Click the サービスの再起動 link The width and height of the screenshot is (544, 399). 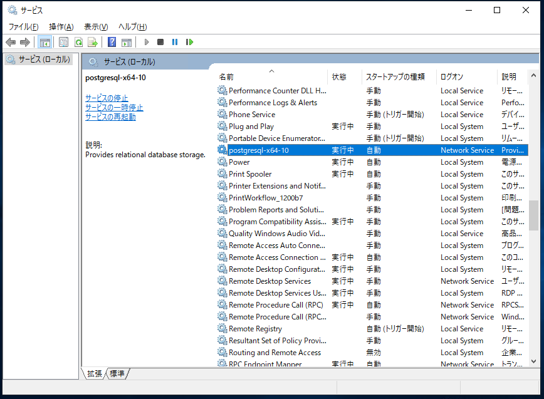click(110, 117)
